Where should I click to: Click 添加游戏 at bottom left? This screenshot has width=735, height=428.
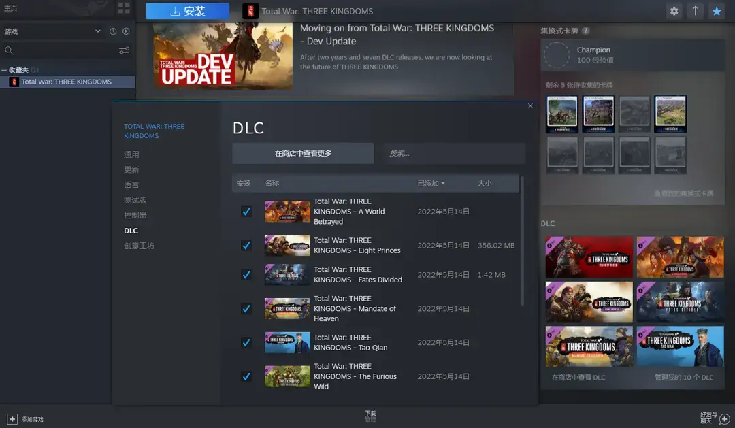pyautogui.click(x=33, y=420)
